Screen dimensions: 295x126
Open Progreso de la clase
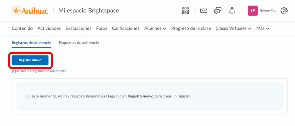pyautogui.click(x=191, y=28)
